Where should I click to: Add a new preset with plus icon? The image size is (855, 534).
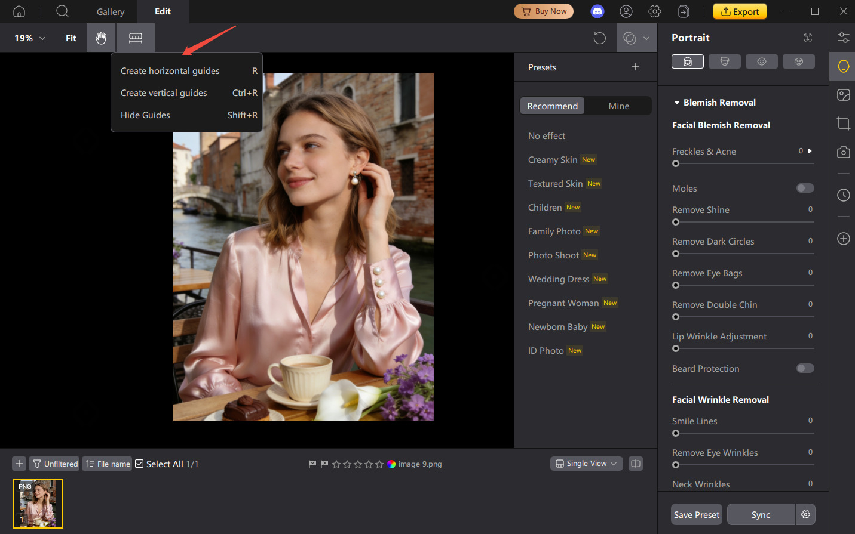[636, 67]
